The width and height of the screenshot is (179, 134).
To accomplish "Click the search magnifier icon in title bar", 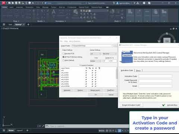I will tap(114, 3).
